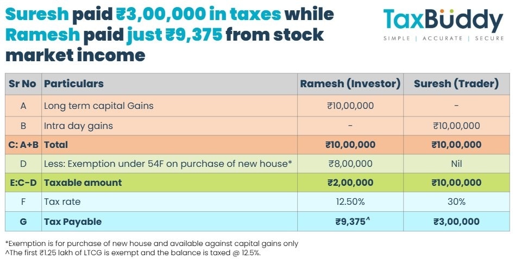Viewport: 521px width, 259px height.
Task: Click Suresh's ₹3,00,000 tax payable table cell
Action: (456, 221)
